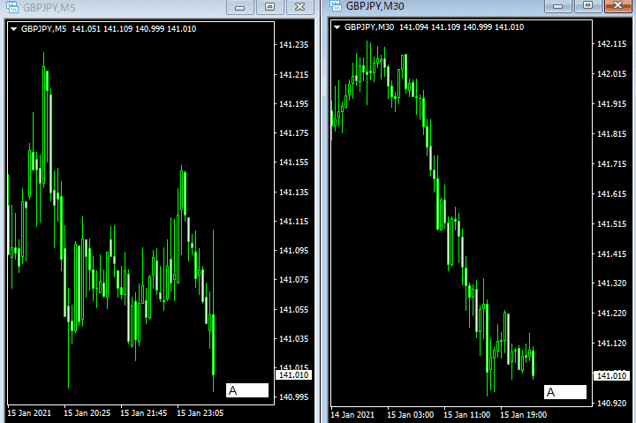Click the 141.010 current price tag in M30 chart
Viewport: 636px width, 423px height.
[611, 376]
